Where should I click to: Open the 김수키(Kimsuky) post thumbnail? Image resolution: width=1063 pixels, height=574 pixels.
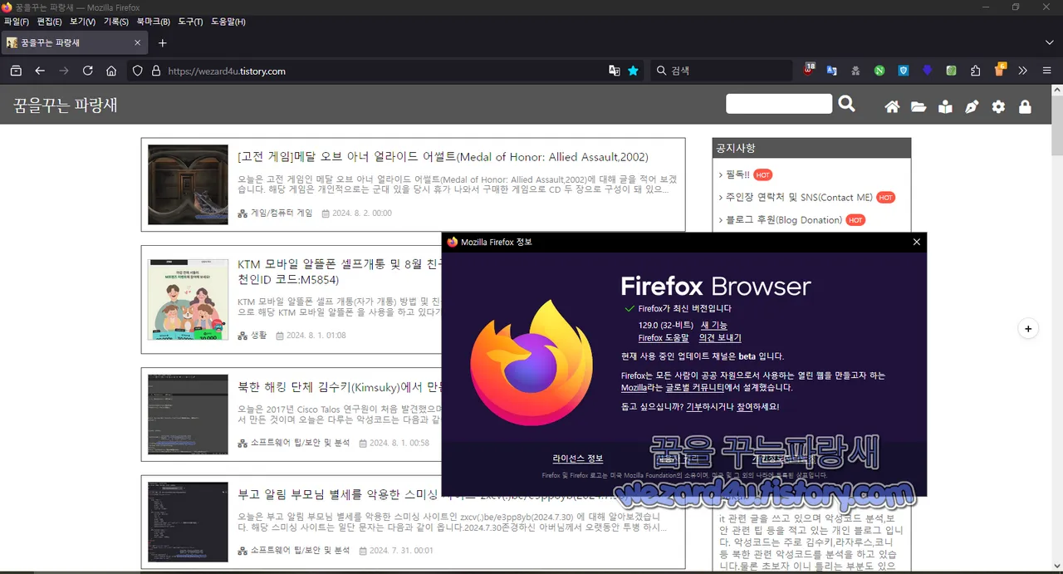(188, 415)
